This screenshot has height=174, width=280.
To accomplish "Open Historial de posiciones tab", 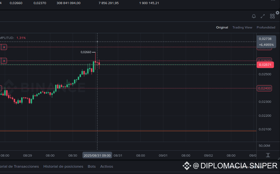I will (63, 166).
